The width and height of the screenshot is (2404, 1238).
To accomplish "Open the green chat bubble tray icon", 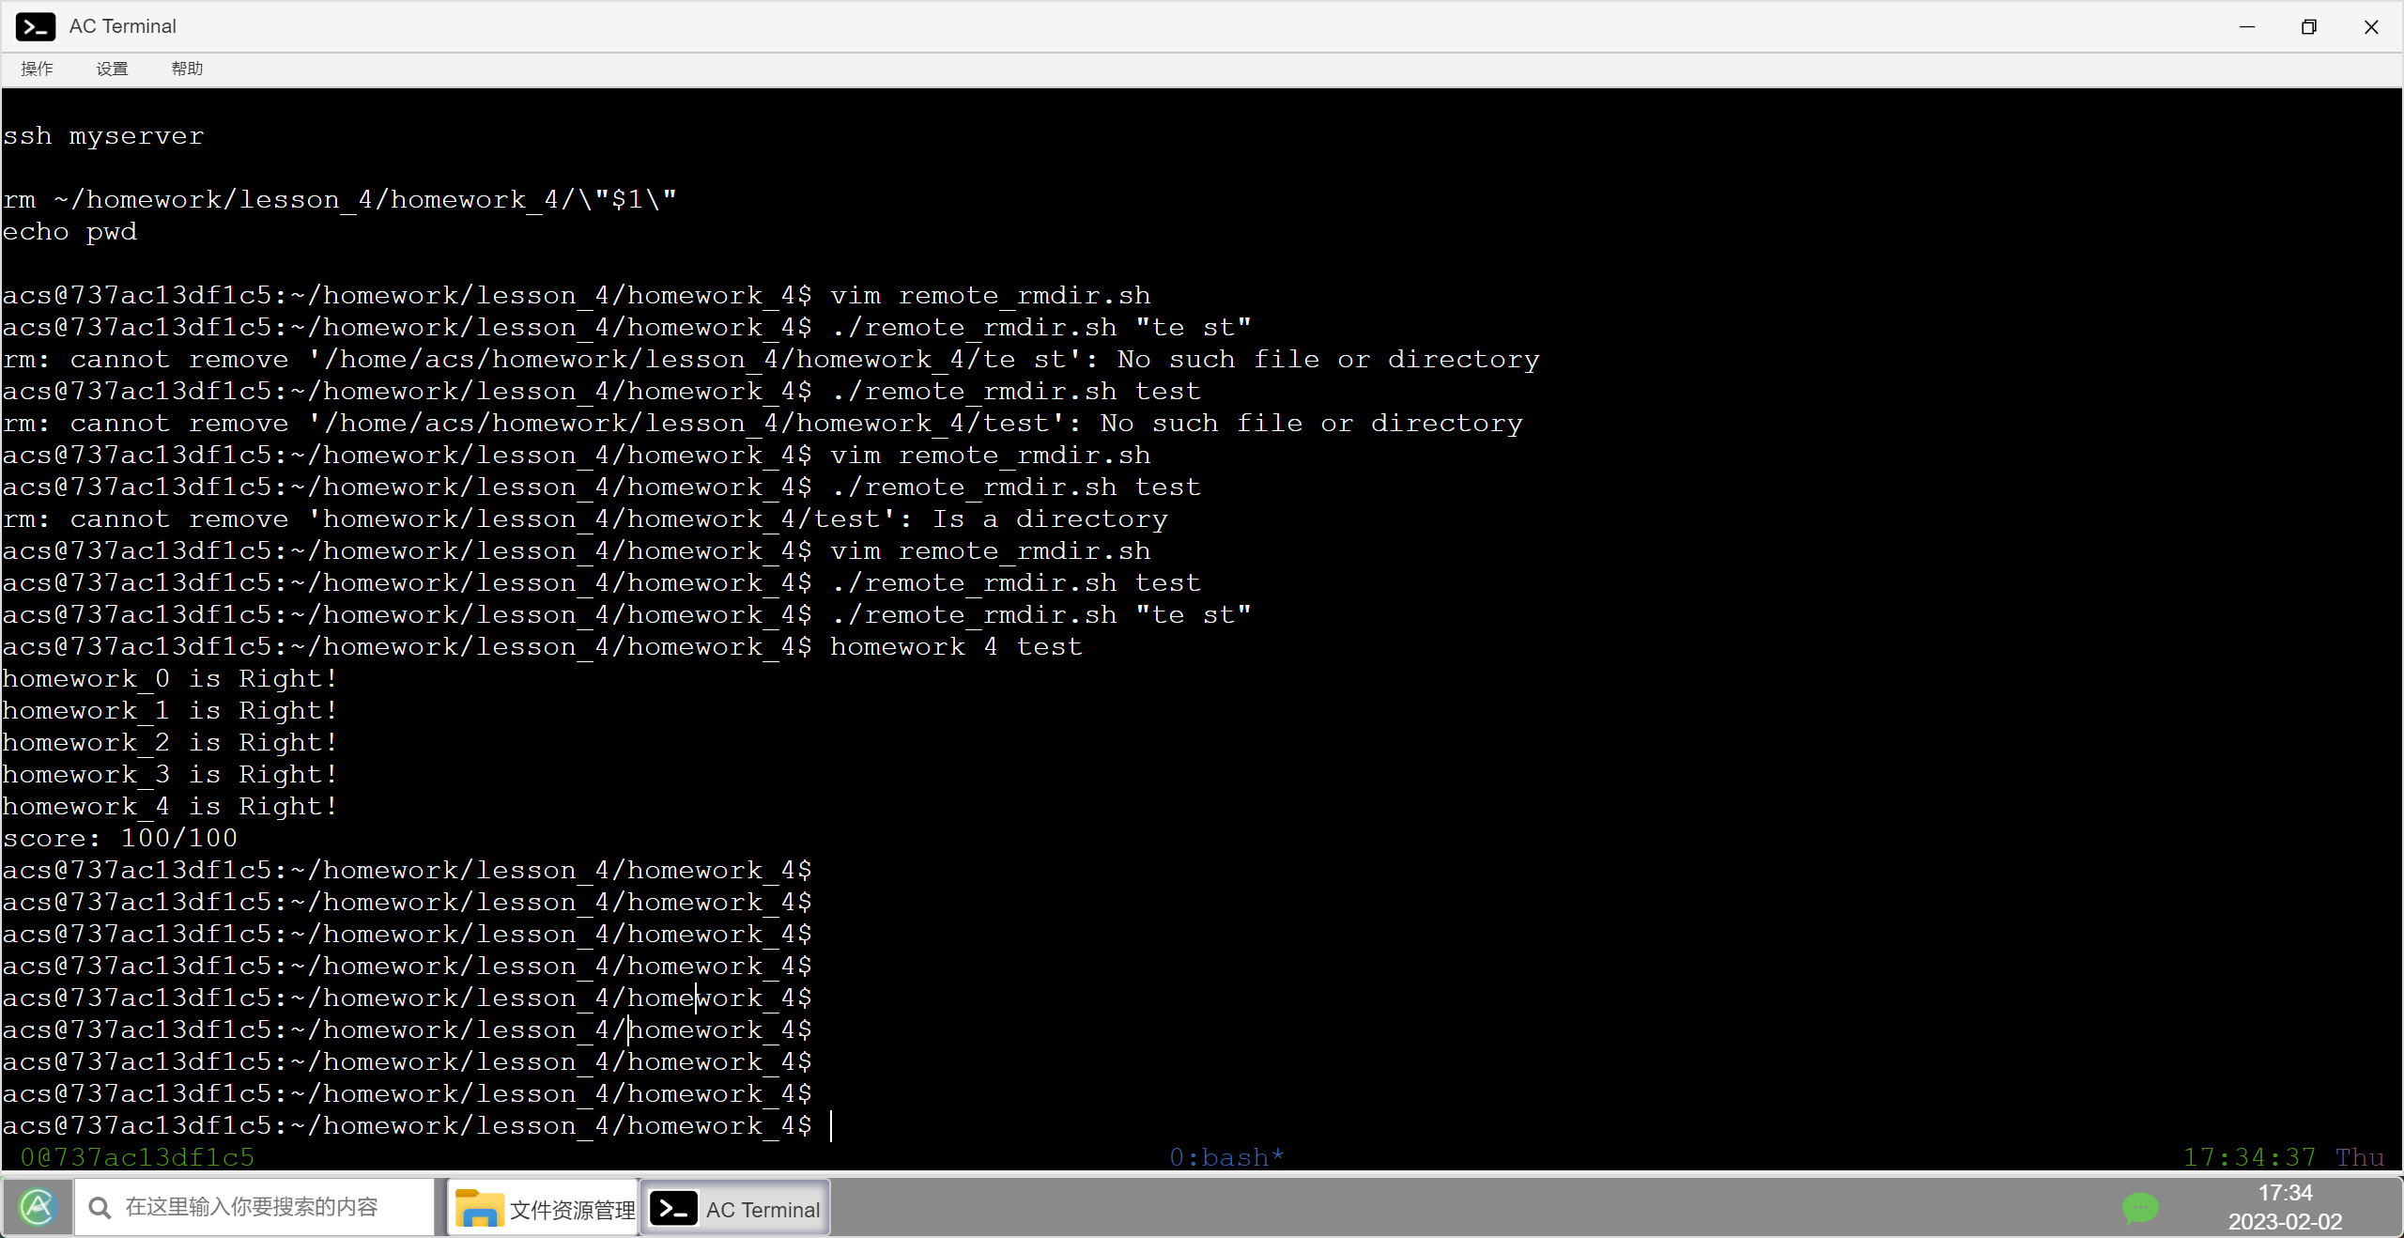I will point(2140,1207).
